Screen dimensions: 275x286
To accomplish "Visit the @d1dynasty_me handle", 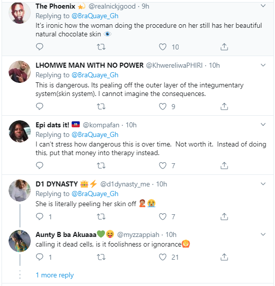I will point(125,184).
